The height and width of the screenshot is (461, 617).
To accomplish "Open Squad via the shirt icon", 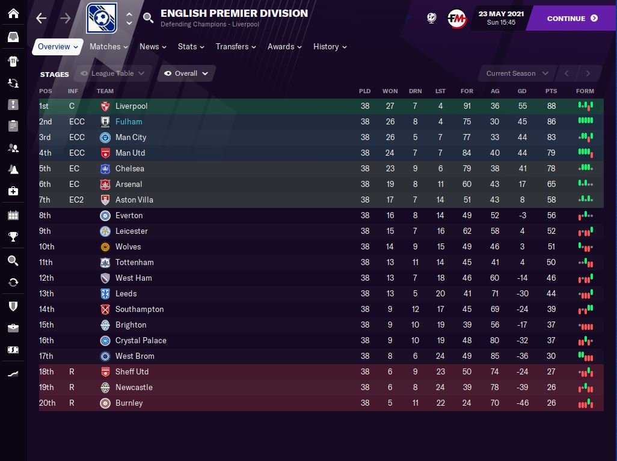I will click(13, 61).
